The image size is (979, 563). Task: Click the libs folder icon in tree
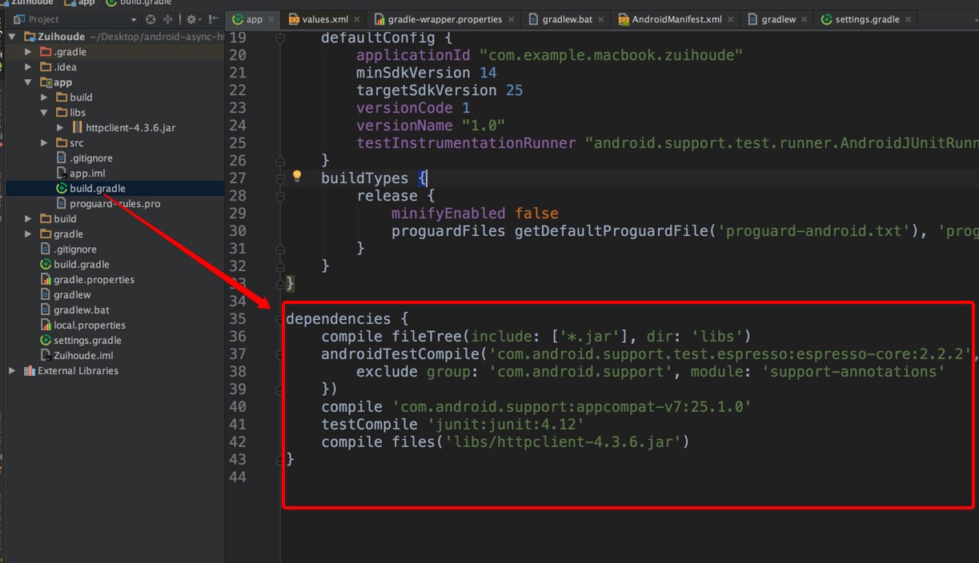tap(62, 113)
